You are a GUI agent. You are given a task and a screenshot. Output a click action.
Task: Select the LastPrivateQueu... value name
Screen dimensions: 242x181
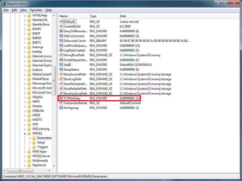coord(75,46)
